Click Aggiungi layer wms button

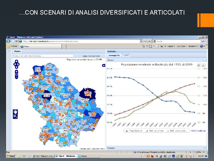coord(91,56)
